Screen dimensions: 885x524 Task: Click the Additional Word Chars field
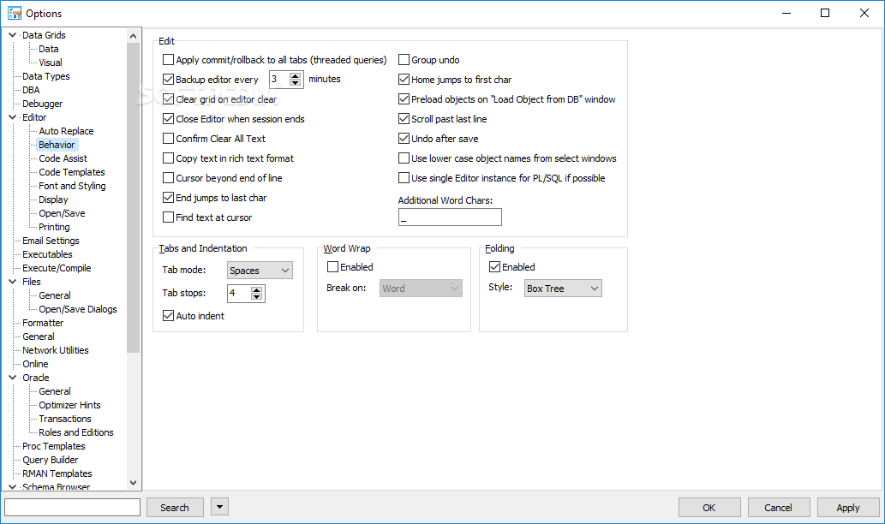click(450, 217)
